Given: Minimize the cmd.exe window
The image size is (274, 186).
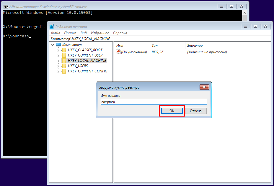Looking at the screenshot, I should pos(221,6).
